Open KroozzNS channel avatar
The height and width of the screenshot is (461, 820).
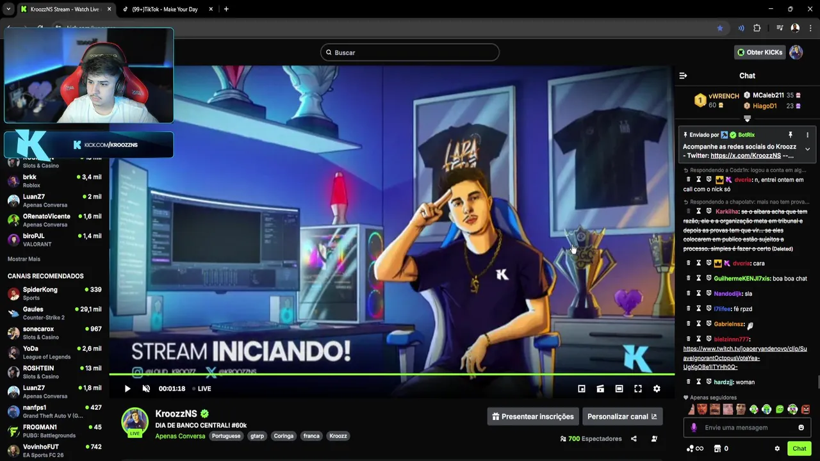coord(135,421)
